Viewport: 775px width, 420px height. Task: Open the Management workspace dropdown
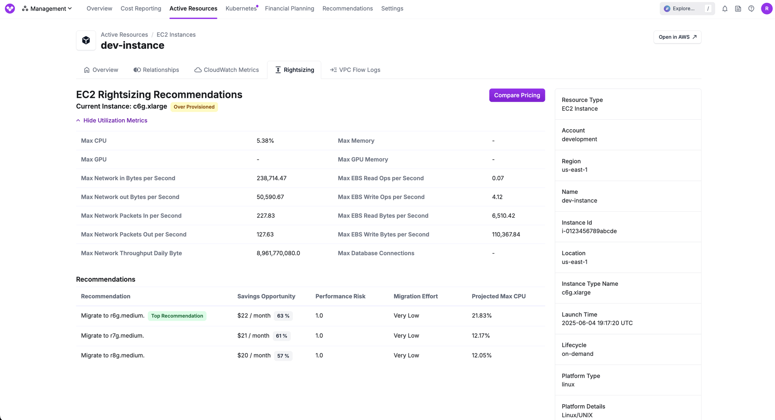47,8
